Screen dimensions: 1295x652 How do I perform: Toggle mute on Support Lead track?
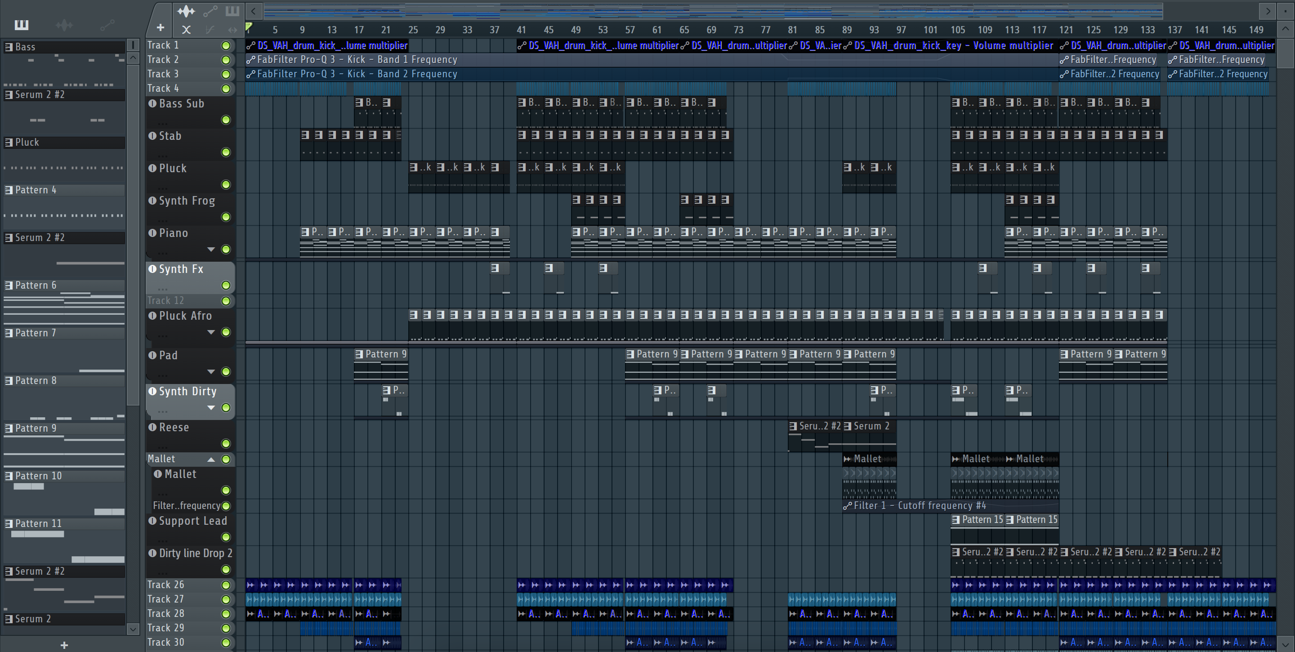(x=226, y=537)
